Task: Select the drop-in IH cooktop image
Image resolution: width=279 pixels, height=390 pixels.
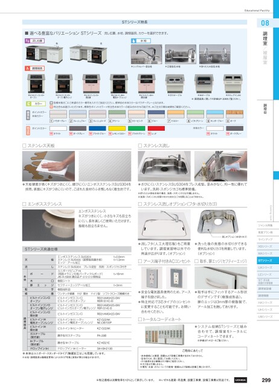Action: coord(233,84)
